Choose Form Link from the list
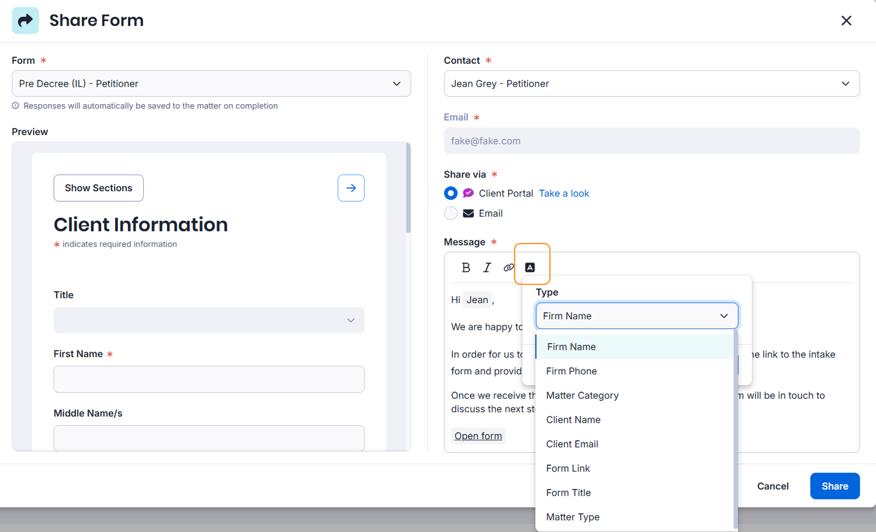This screenshot has width=876, height=532. (568, 468)
